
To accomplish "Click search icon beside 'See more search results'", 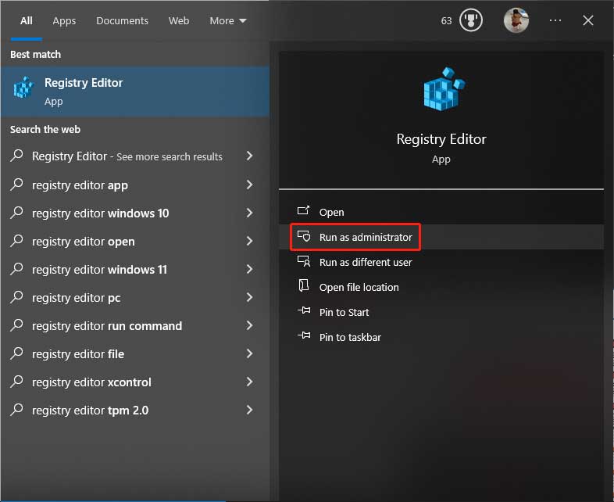I will [17, 156].
